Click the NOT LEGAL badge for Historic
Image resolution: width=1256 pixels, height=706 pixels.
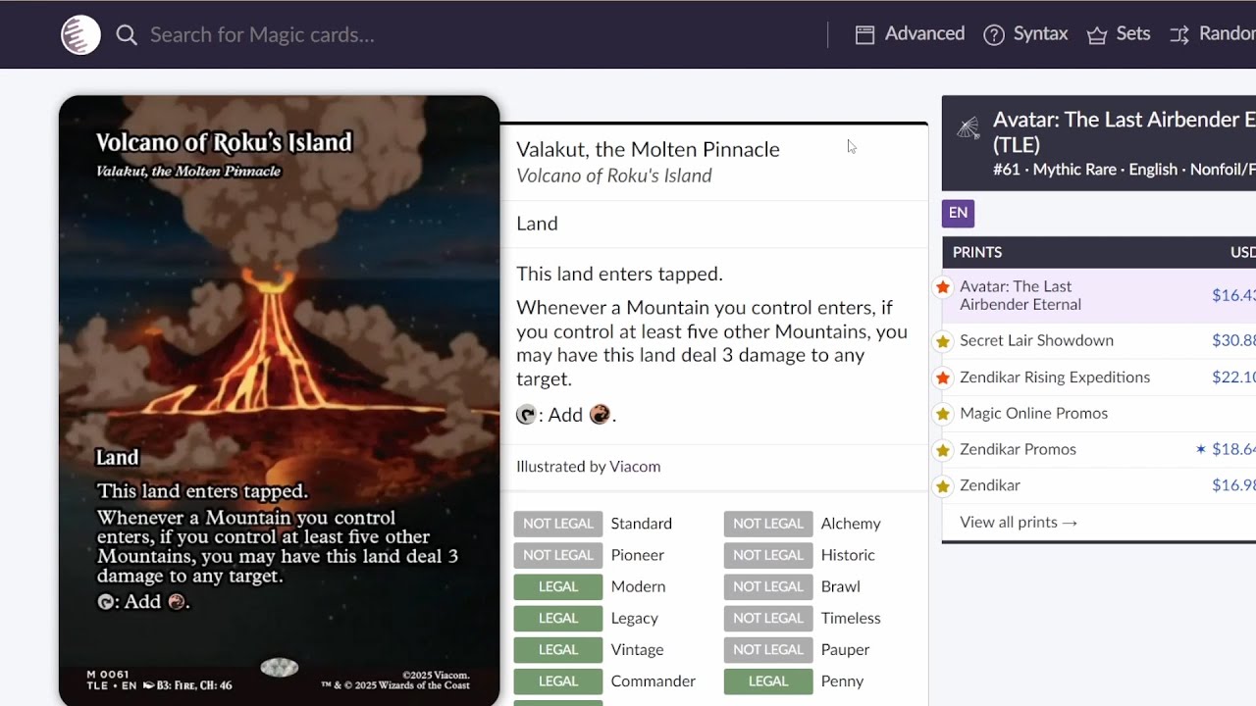coord(768,555)
